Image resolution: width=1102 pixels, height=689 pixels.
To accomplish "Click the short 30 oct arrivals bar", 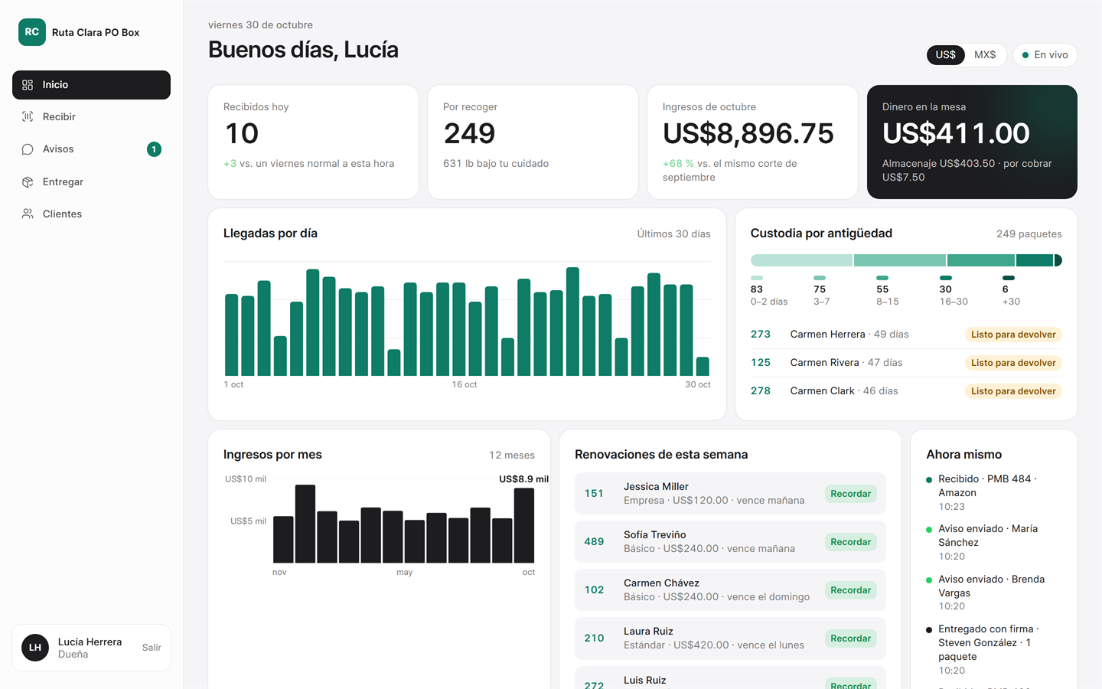I will pos(703,366).
